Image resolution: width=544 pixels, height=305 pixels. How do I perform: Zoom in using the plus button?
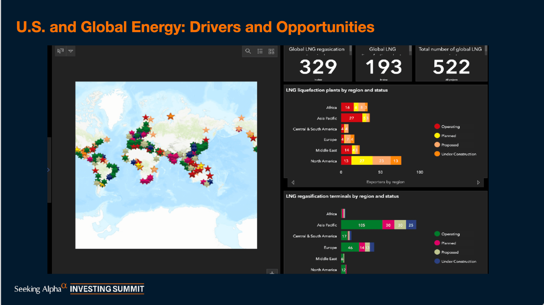coord(272,273)
